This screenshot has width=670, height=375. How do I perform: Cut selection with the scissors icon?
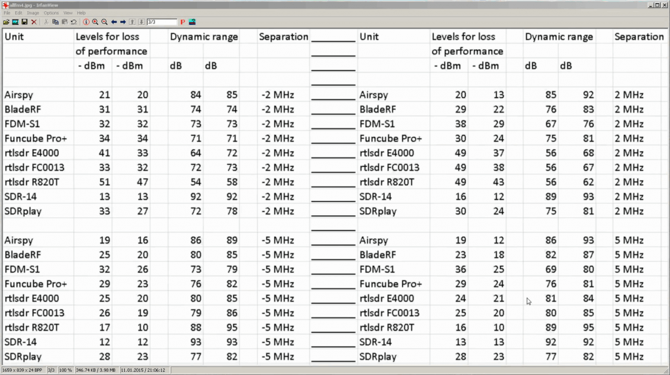coord(46,22)
